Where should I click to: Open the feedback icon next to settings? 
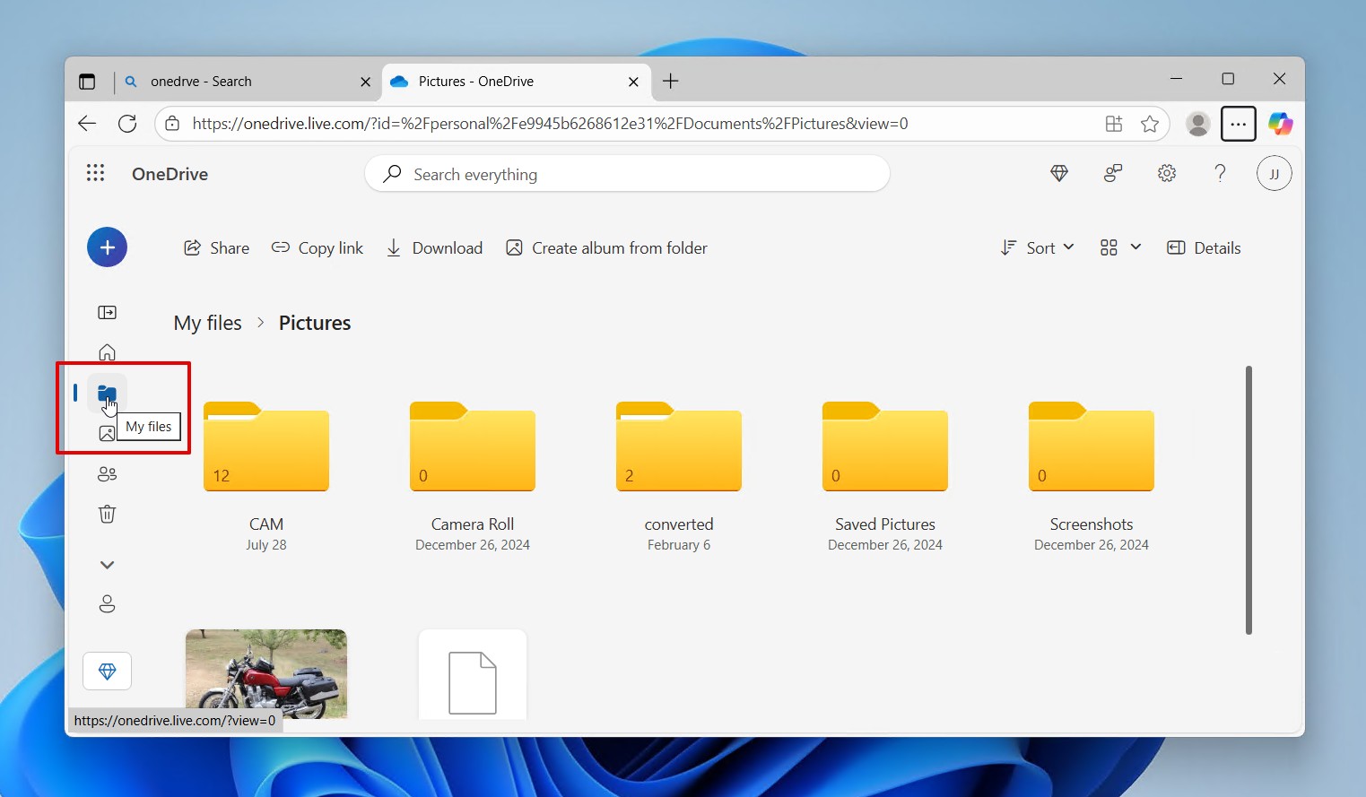(x=1113, y=173)
